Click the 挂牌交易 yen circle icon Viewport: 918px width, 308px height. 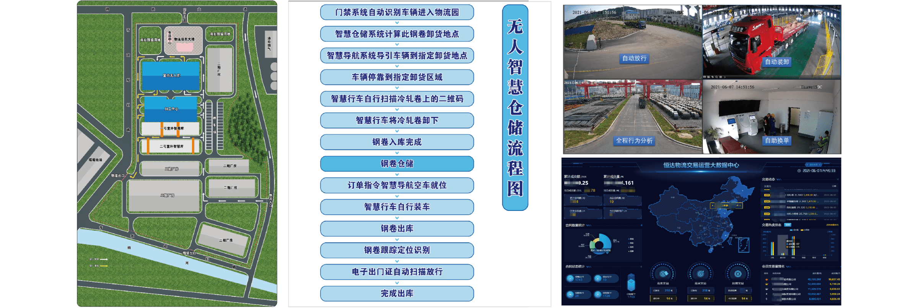pyautogui.click(x=738, y=274)
